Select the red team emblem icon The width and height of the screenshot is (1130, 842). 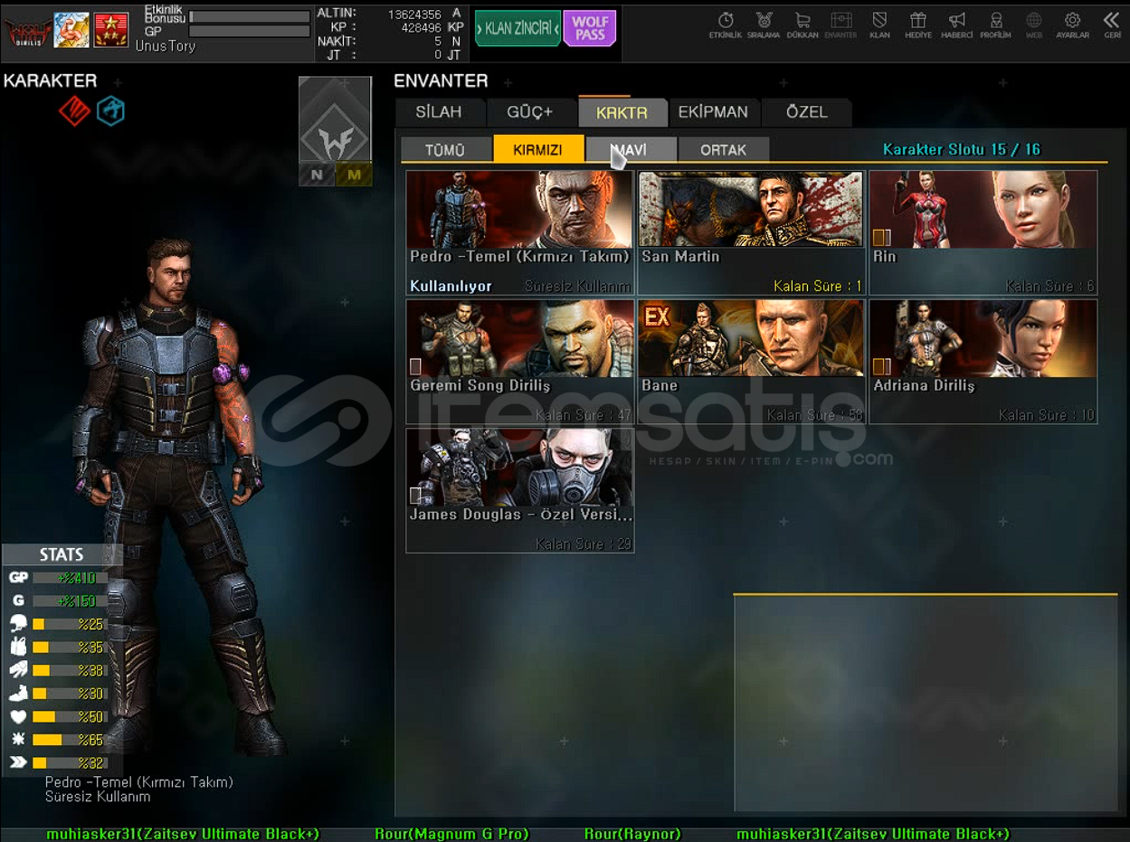click(74, 111)
